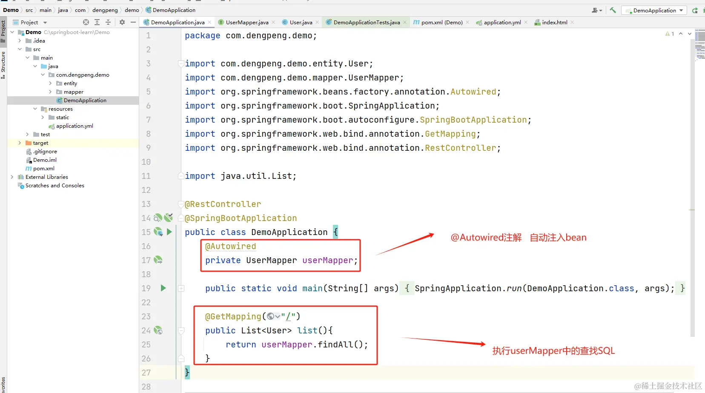Screen dimensions: 705x393
Task: Expand the .idea folder
Action: [x=20, y=41]
